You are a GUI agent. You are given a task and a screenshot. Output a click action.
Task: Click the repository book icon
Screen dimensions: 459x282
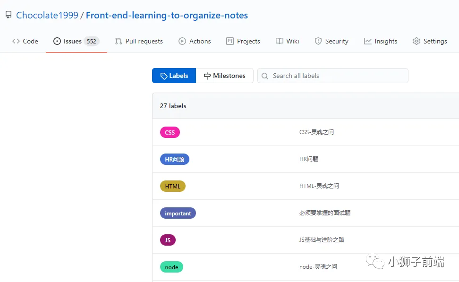pyautogui.click(x=8, y=15)
